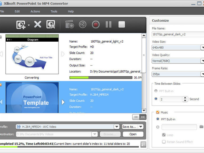Click the File Name input field
The height and width of the screenshot is (153, 204).
click(178, 34)
